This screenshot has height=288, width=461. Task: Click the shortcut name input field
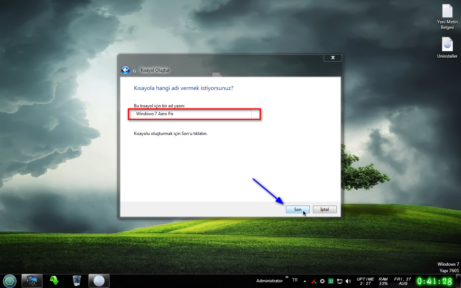coord(193,114)
